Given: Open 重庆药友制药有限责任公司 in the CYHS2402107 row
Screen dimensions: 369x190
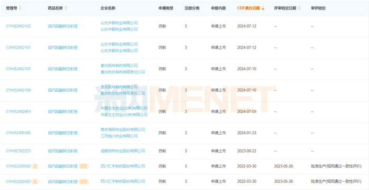Looking at the screenshot, I should (x=123, y=72).
